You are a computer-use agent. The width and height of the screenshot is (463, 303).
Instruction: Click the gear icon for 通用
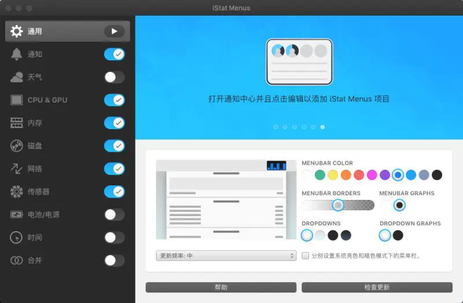tap(17, 31)
